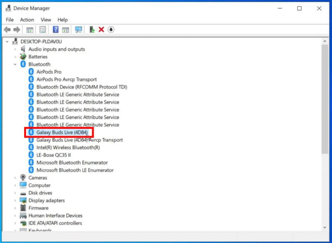This screenshot has height=243, width=332.
Task: Expand the Cameras category
Action: click(x=15, y=178)
